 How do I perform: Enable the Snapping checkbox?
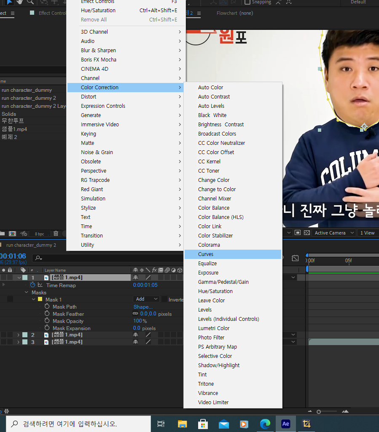coord(247,2)
